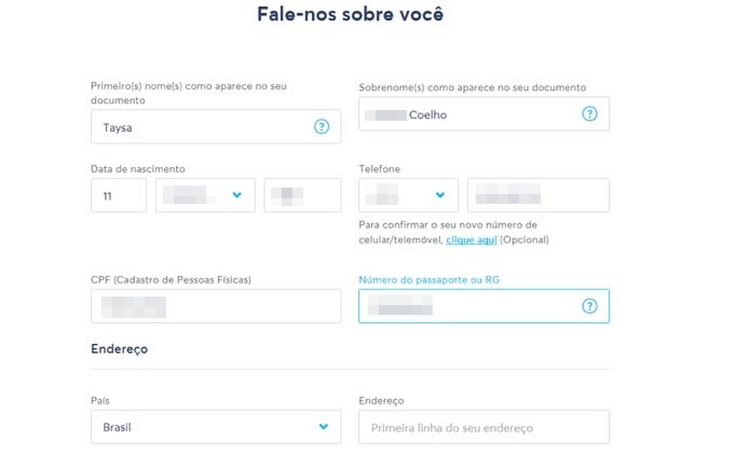Viewport: 750px width, 454px height.
Task: Open the birth month dropdown
Action: [x=204, y=195]
